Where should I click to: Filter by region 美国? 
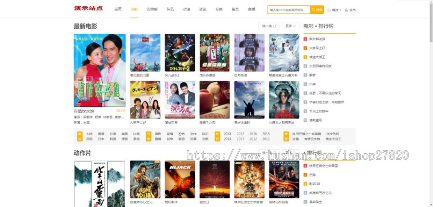pos(125,134)
